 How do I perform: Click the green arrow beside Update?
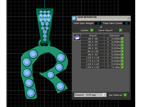[92, 30]
